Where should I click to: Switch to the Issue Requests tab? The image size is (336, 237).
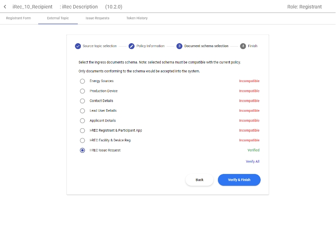[x=97, y=18]
